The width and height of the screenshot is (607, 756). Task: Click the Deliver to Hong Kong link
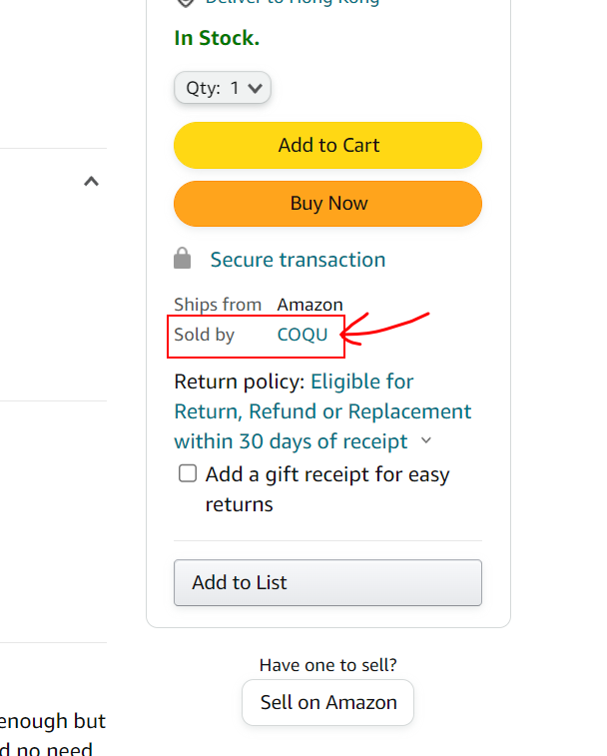coord(292,3)
